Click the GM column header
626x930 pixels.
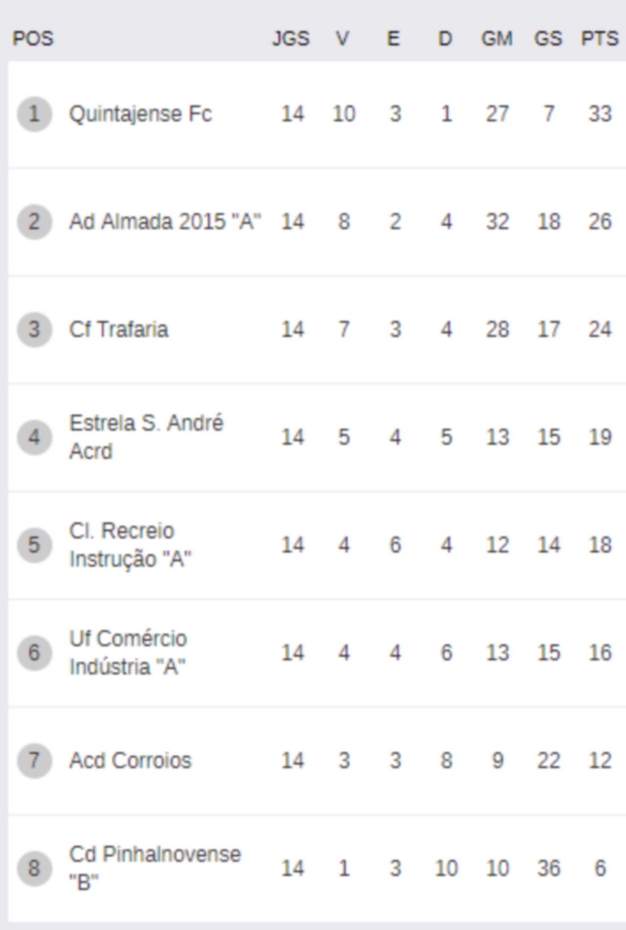497,38
